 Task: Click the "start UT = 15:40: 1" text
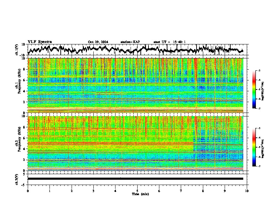(x=170, y=42)
